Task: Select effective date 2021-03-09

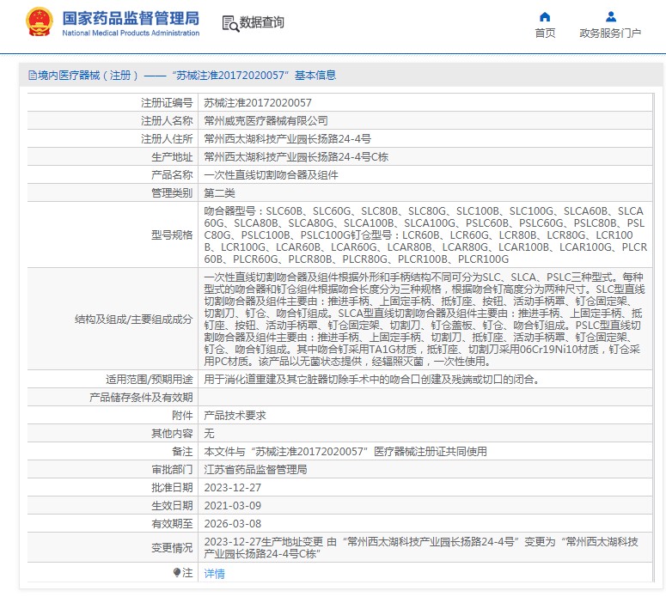Action: click(233, 506)
